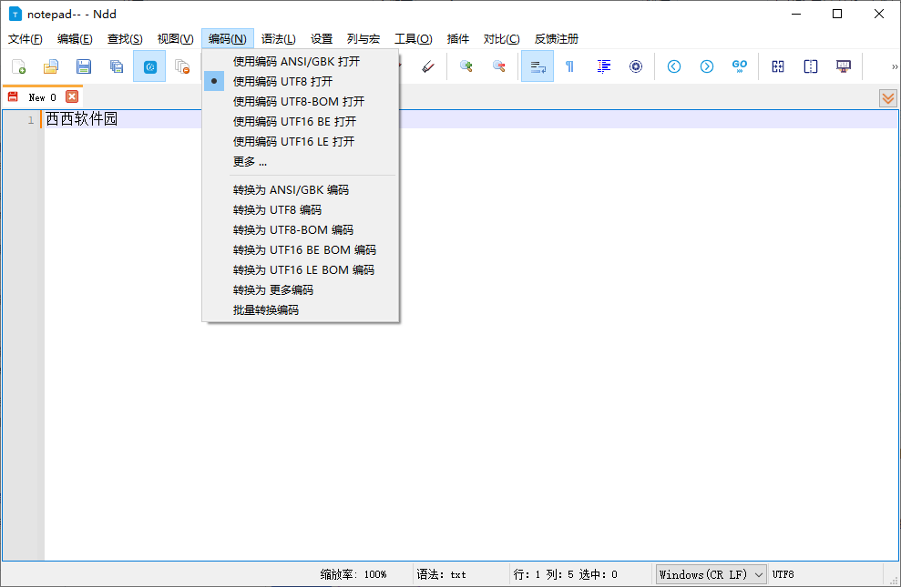
Task: Open the 工具(O) menu
Action: [414, 38]
